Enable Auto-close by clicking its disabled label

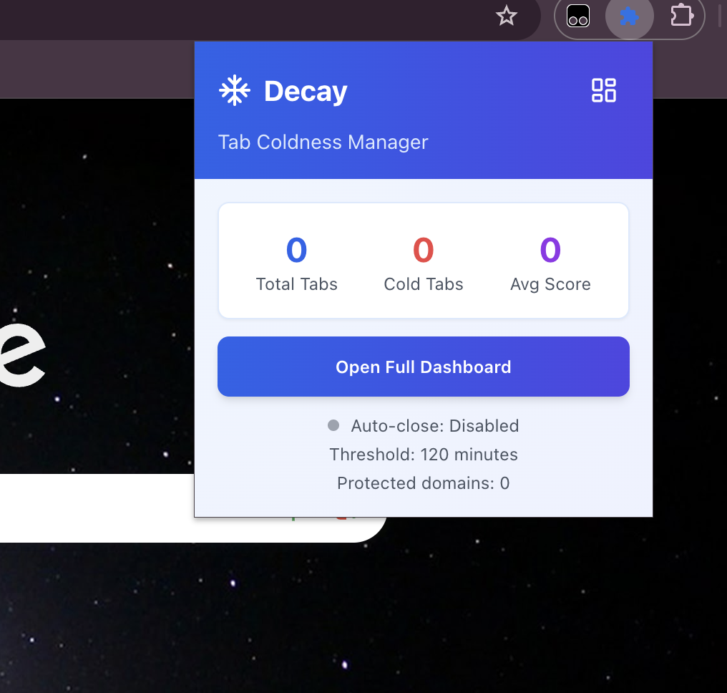point(434,425)
